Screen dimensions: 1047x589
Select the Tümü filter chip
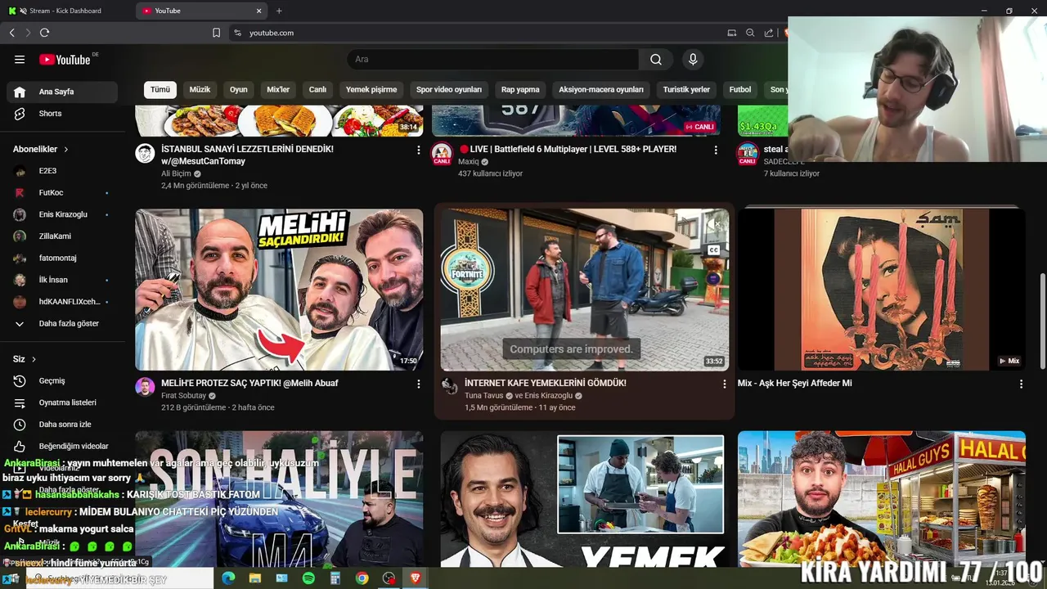(160, 90)
